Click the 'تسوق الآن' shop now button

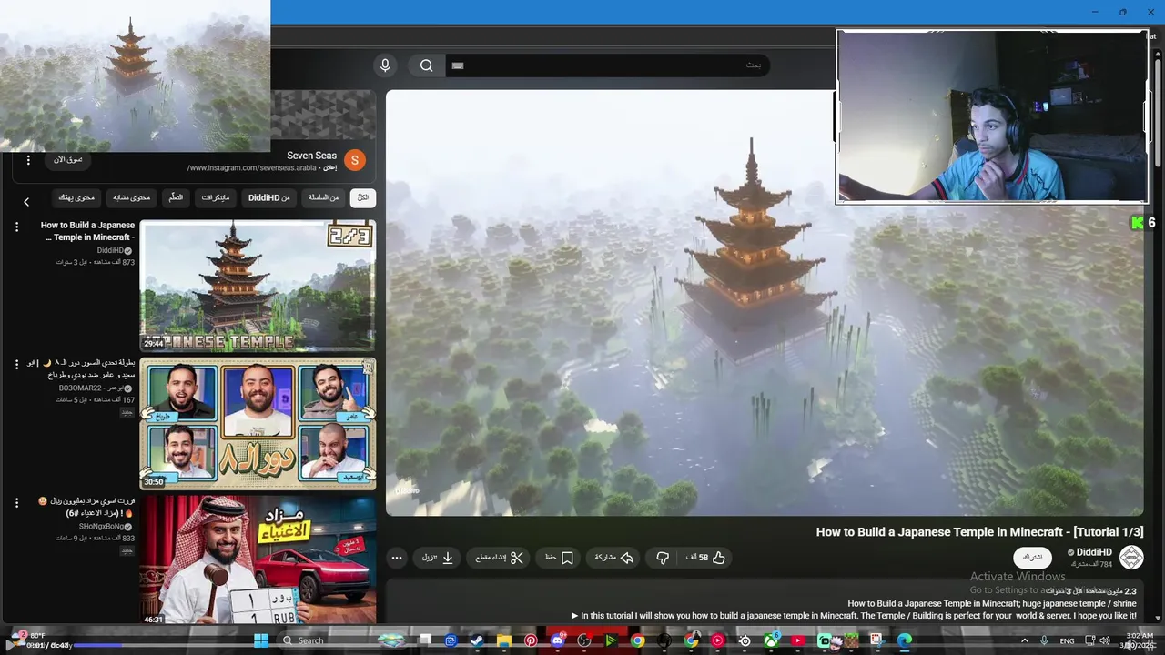click(x=68, y=160)
